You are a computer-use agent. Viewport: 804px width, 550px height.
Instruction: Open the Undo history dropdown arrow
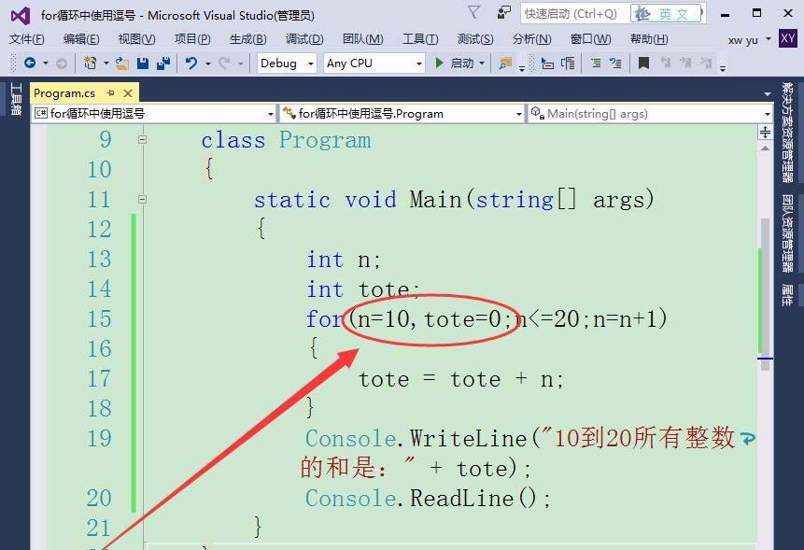tap(207, 63)
